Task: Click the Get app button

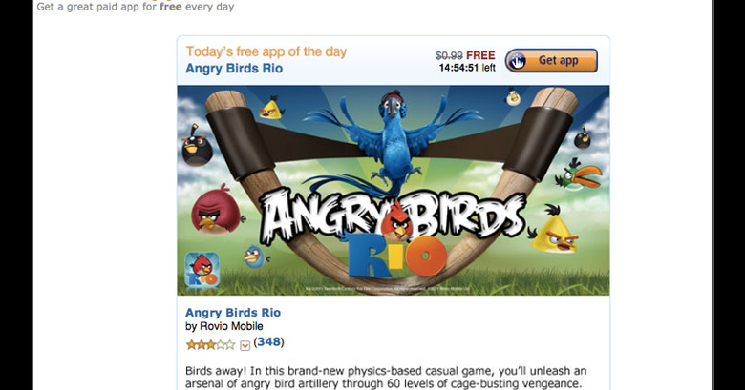Action: click(551, 61)
